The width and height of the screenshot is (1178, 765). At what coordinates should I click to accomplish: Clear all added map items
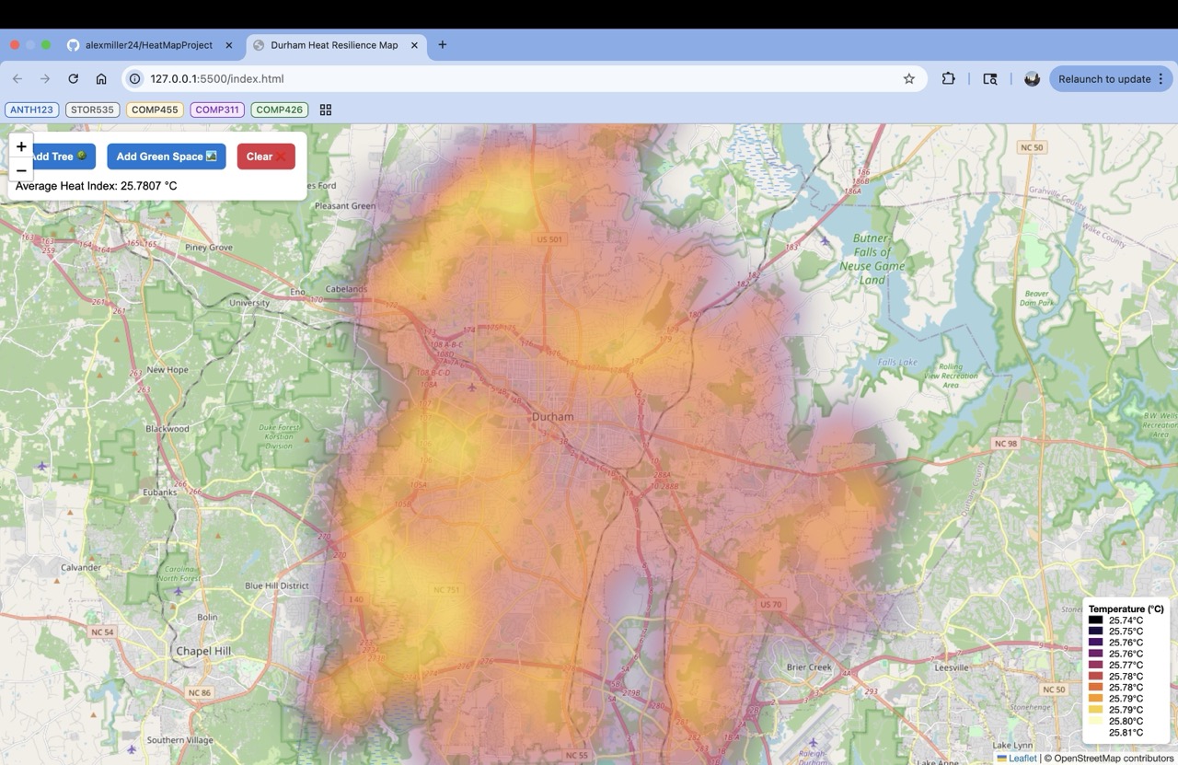pos(266,156)
